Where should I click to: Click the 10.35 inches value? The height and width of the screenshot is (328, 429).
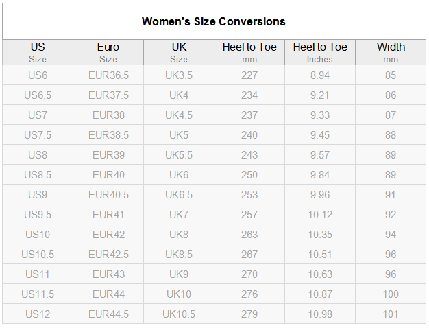click(x=320, y=235)
